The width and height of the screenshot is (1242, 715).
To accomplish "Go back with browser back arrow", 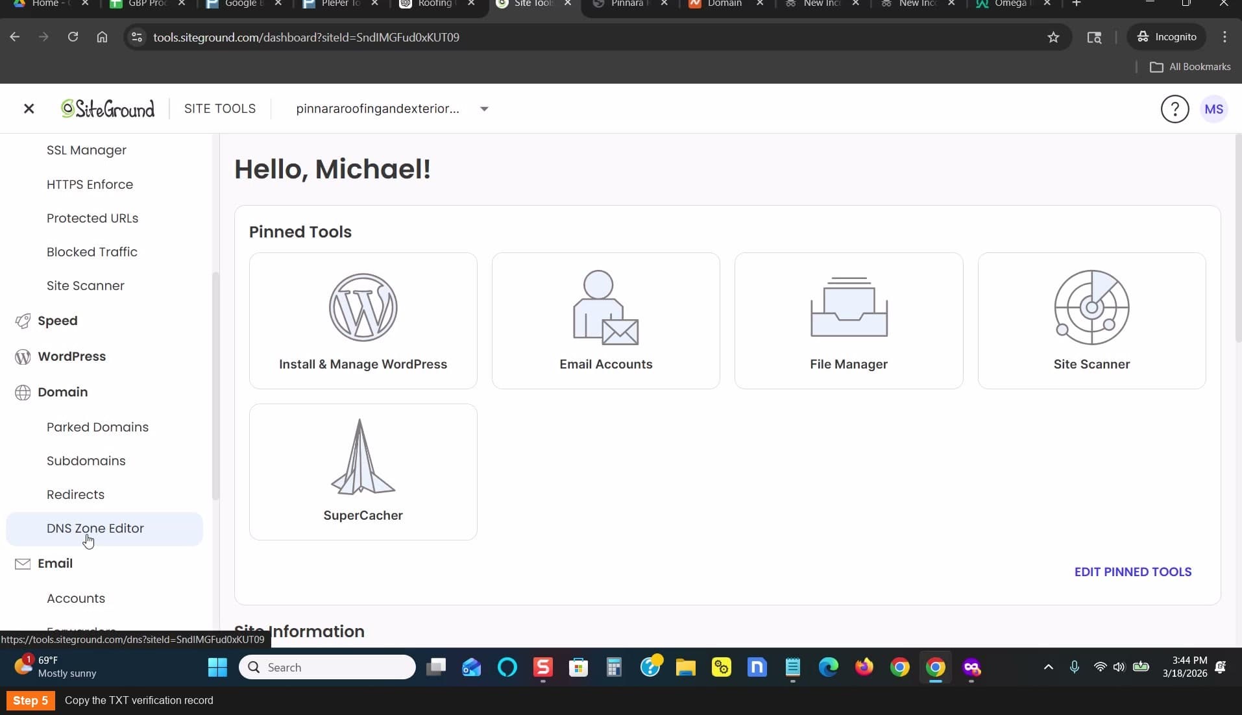I will click(x=15, y=37).
